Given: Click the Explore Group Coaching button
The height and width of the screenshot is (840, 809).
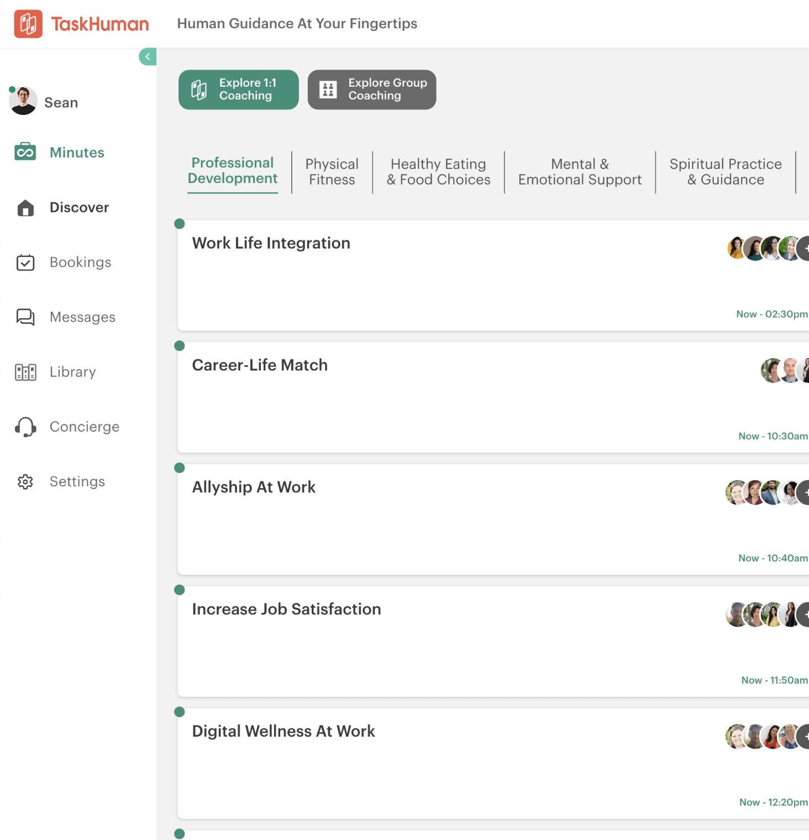Looking at the screenshot, I should (x=372, y=90).
